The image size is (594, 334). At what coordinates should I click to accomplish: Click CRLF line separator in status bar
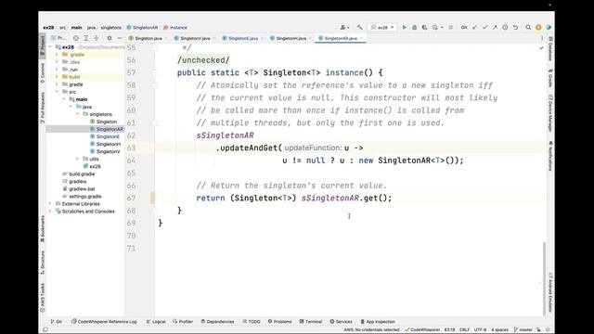[464, 330]
